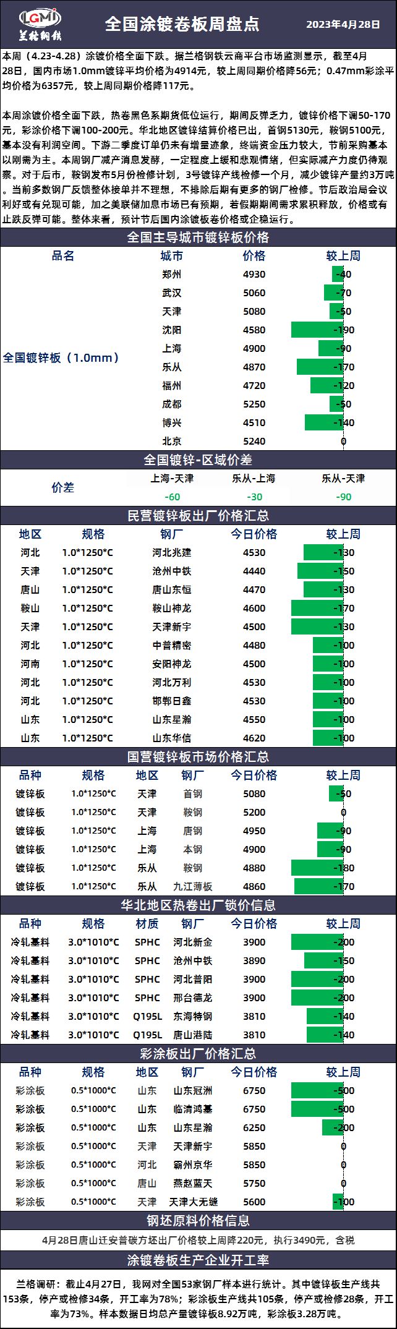Click the 武汉 city cell
The image size is (397, 1329).
tap(171, 293)
